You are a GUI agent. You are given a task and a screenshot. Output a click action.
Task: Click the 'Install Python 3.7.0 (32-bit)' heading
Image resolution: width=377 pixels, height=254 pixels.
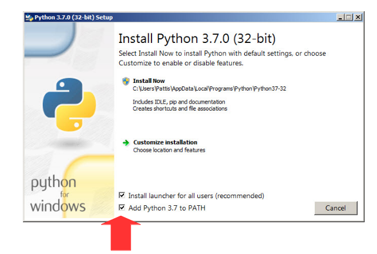pos(197,39)
